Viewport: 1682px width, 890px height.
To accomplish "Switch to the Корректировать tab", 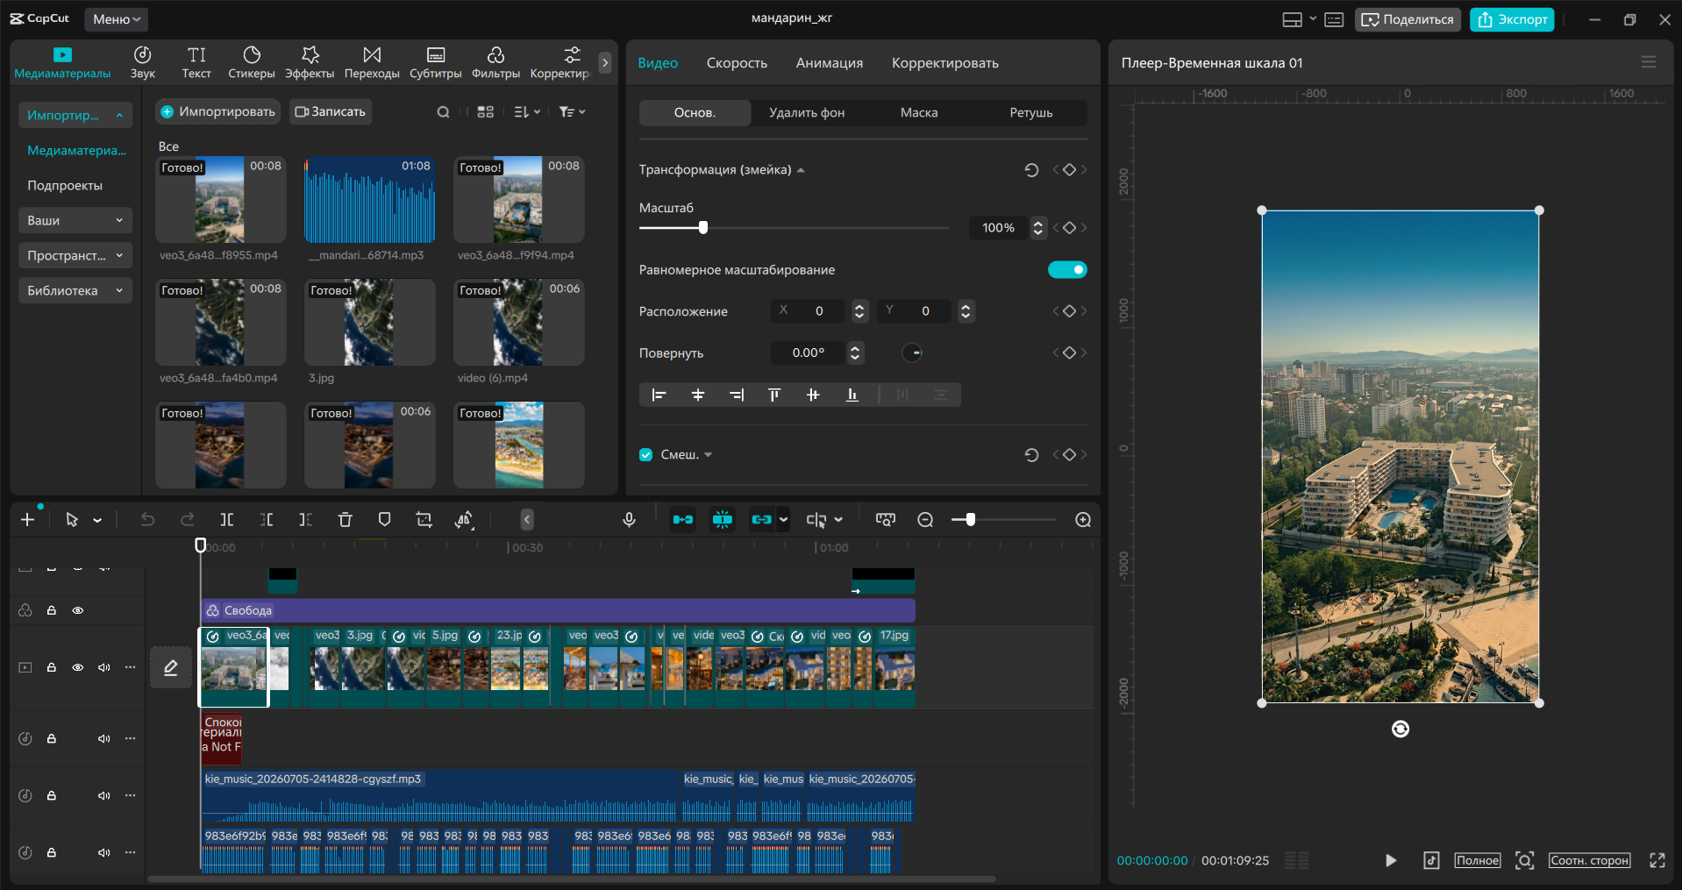I will click(945, 63).
